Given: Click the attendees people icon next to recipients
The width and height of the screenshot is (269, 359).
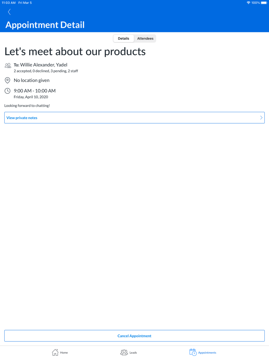Looking at the screenshot, I should pos(8,65).
